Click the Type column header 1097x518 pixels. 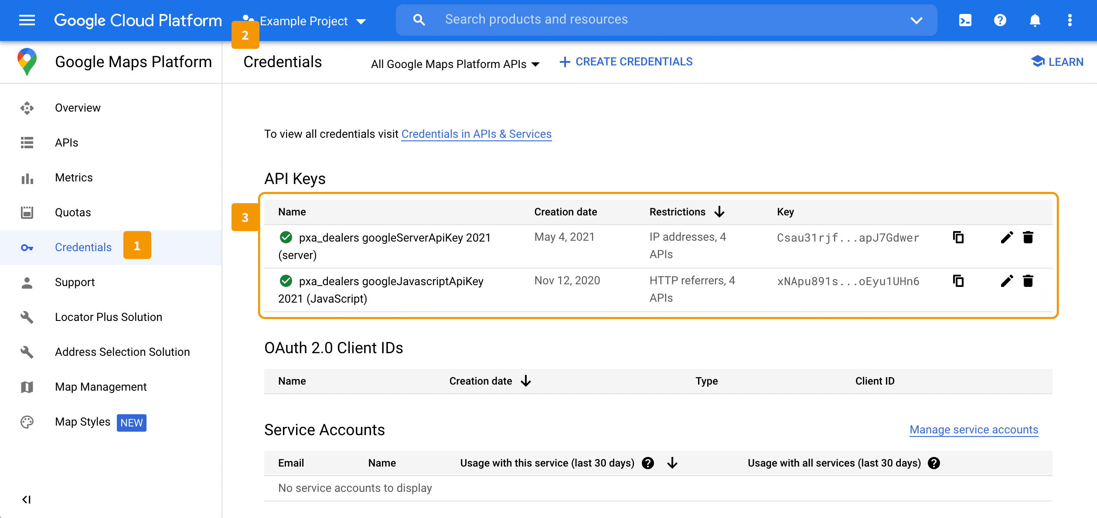pyautogui.click(x=706, y=381)
